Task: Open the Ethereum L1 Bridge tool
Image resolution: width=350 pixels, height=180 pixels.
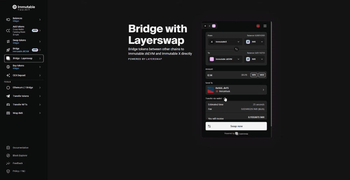Action: point(24,88)
